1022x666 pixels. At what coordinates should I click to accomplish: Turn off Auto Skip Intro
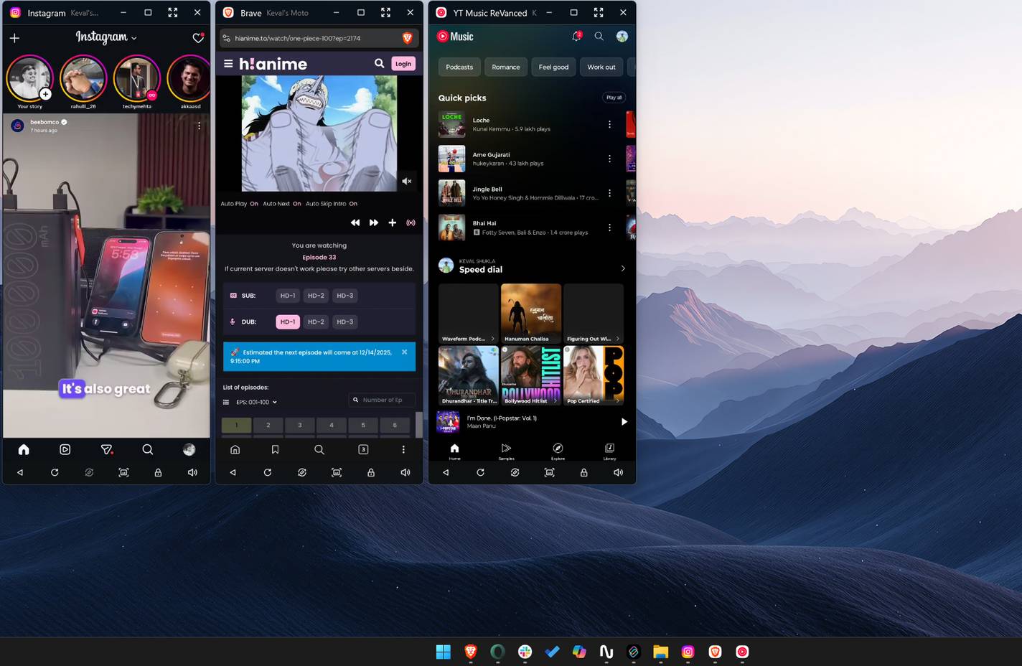tap(353, 203)
